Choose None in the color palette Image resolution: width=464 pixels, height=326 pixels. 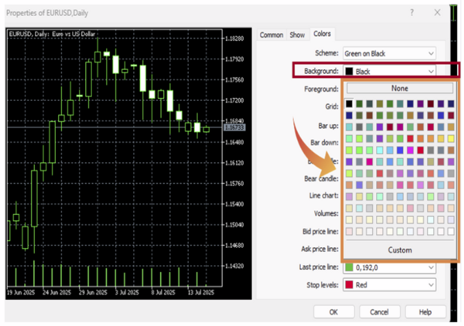[399, 88]
